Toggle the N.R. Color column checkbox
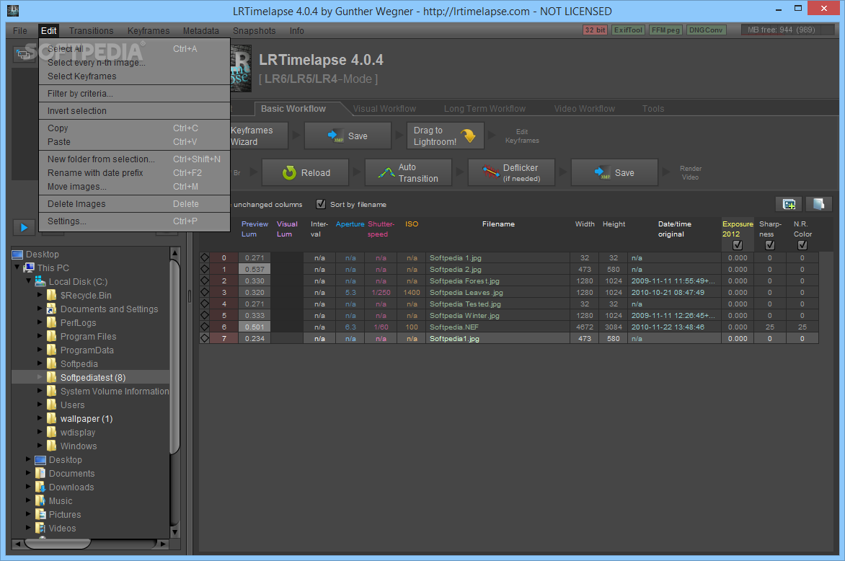 (802, 245)
